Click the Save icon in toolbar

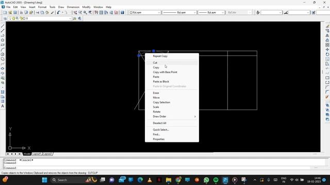click(x=15, y=12)
